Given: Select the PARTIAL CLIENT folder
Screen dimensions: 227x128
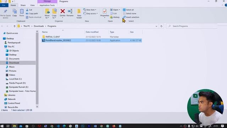Looking at the screenshot, I should [52, 37].
